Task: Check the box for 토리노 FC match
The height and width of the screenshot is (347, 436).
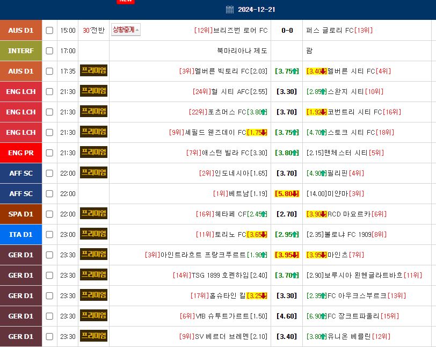Action: (49, 235)
